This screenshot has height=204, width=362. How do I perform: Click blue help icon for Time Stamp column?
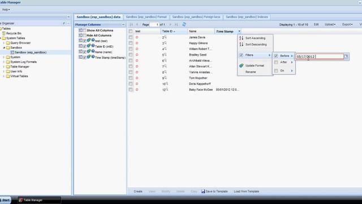click(x=93, y=57)
